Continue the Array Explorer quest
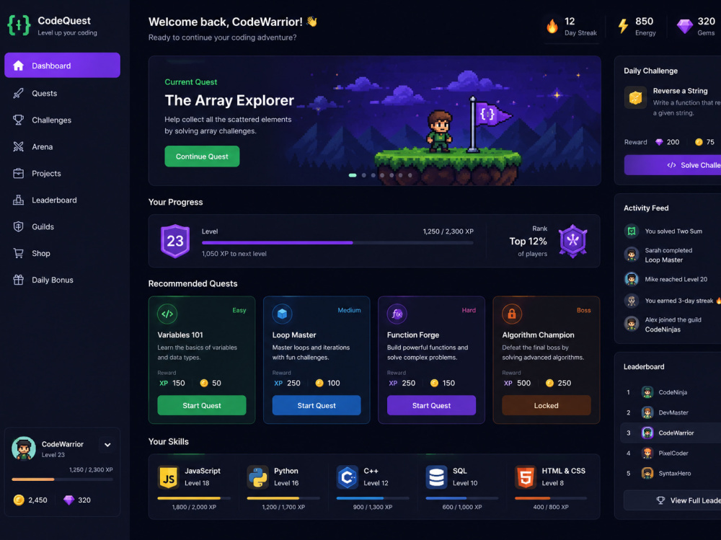 202,156
